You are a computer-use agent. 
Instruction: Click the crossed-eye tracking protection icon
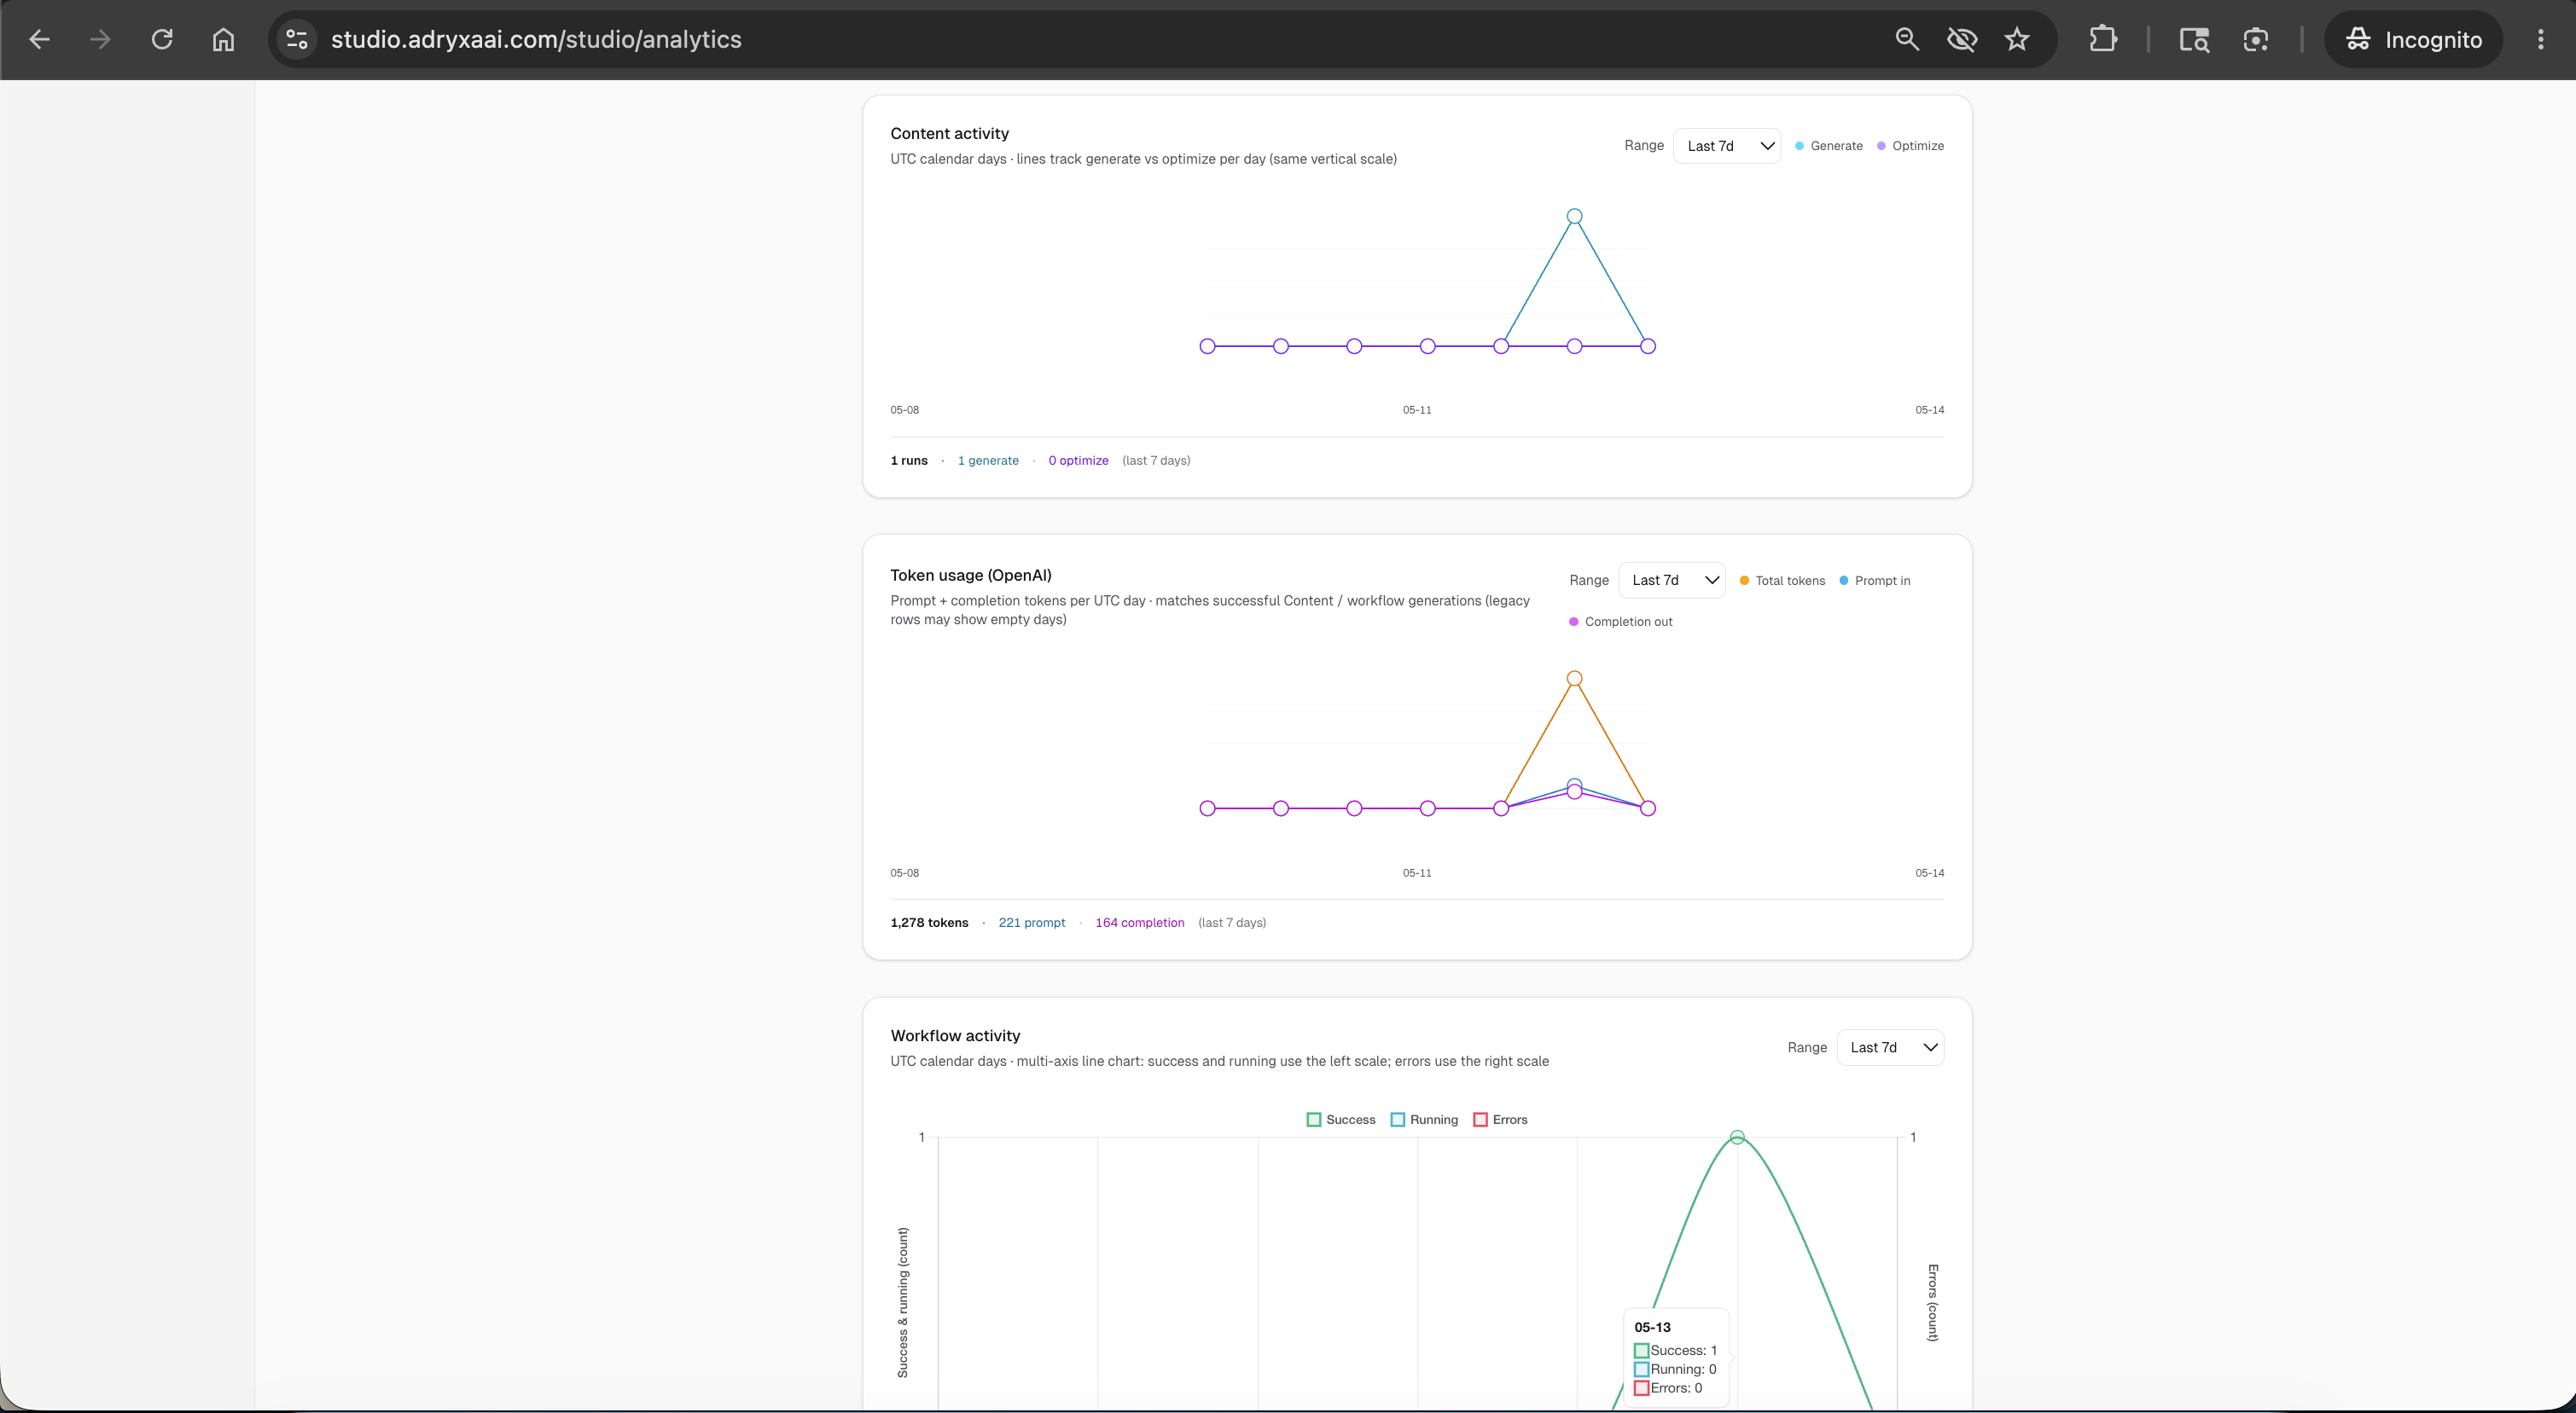(x=1962, y=40)
